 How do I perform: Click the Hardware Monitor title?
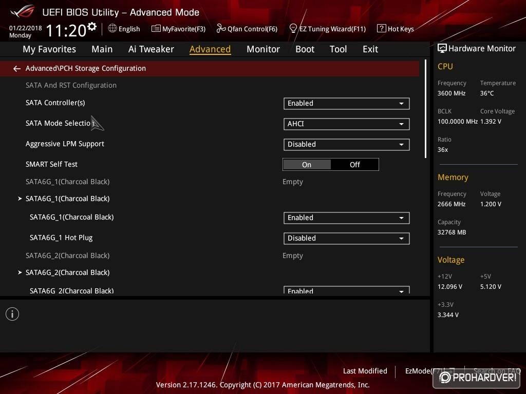(x=482, y=49)
